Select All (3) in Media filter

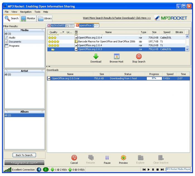[x=24, y=34]
